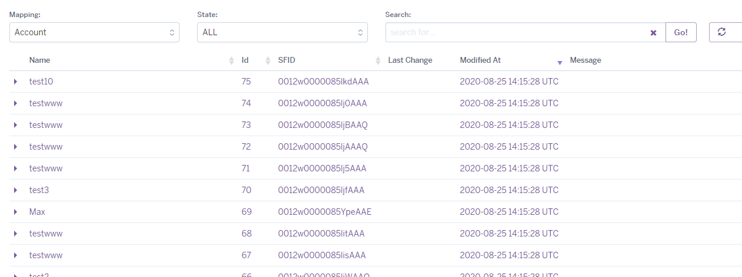Expand the test10 row
Viewport: 742px width, 277px height.
point(16,82)
